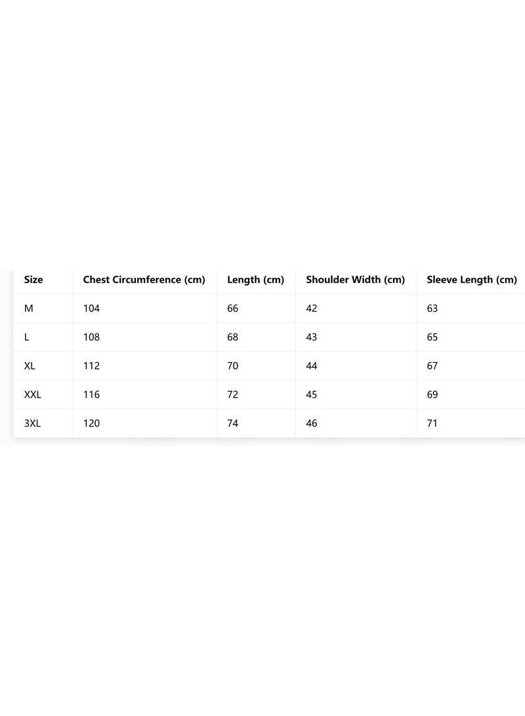Click the Length (cm) column header
Image resolution: width=525 pixels, height=716 pixels.
click(256, 280)
